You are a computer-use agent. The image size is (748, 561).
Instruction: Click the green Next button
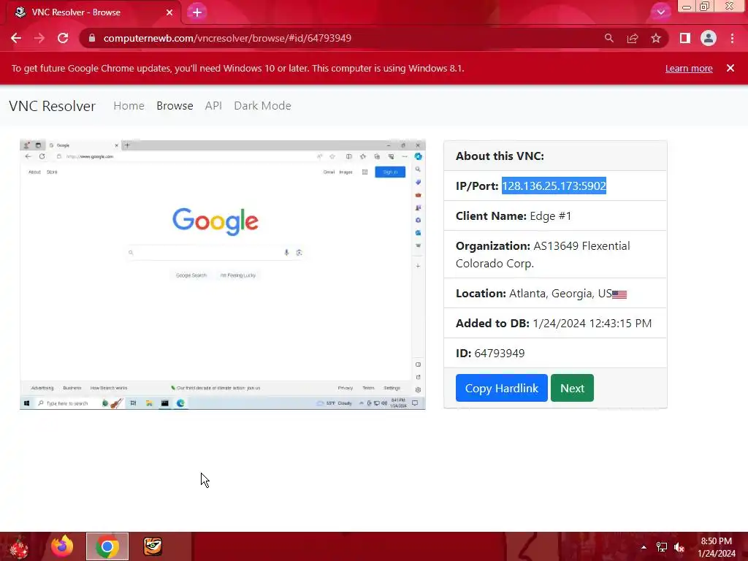[572, 389]
